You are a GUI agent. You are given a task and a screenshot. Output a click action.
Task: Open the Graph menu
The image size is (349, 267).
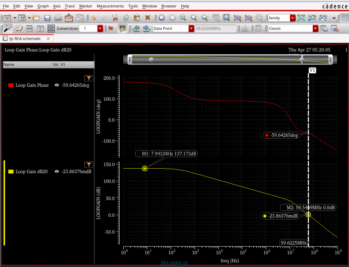pos(43,6)
